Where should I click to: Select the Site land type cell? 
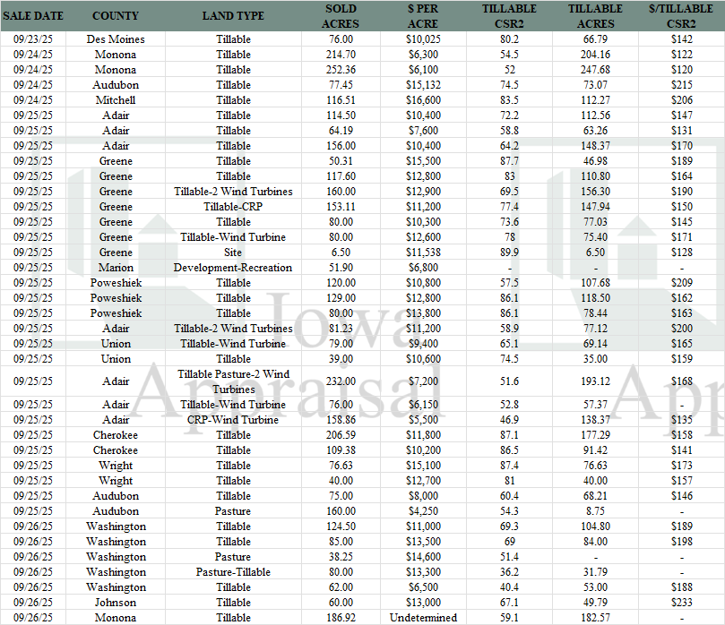click(233, 253)
